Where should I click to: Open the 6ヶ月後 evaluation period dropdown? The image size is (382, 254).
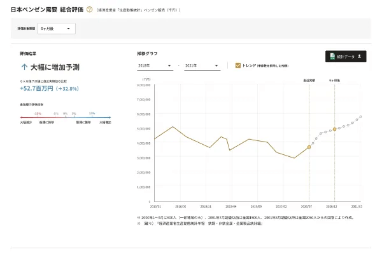coord(56,29)
